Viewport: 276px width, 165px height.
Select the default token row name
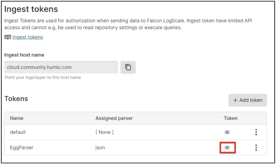point(18,132)
